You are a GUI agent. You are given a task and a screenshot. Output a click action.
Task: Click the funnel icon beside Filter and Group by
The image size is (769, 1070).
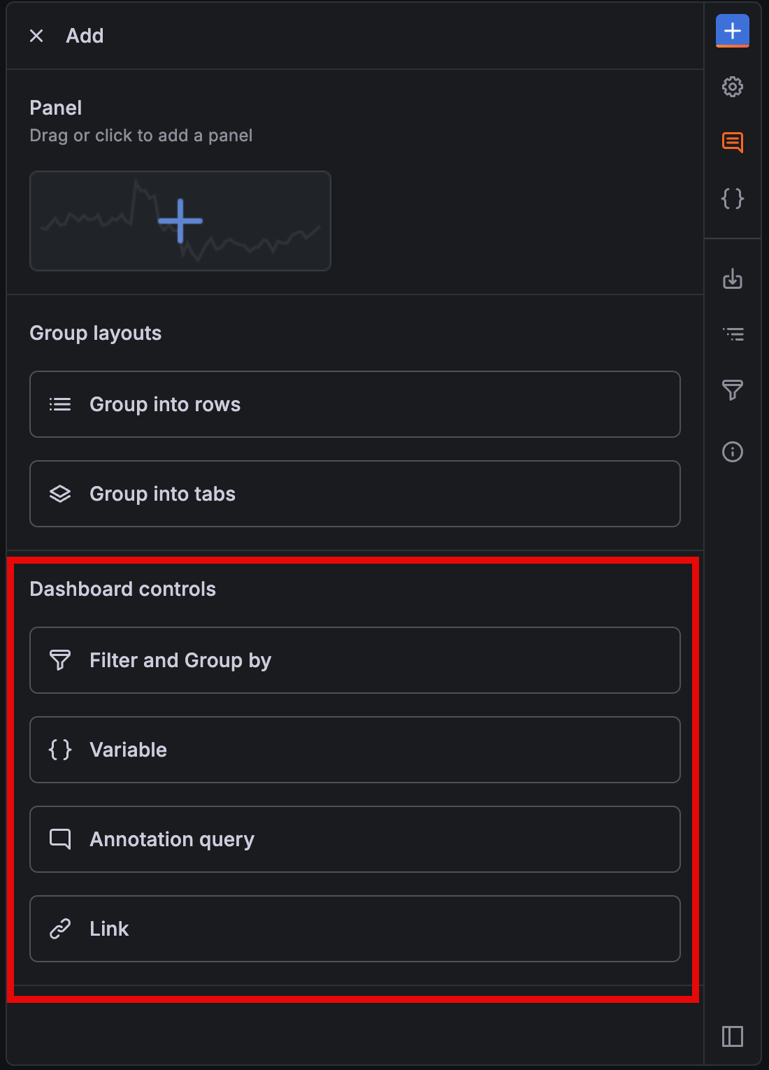click(60, 659)
